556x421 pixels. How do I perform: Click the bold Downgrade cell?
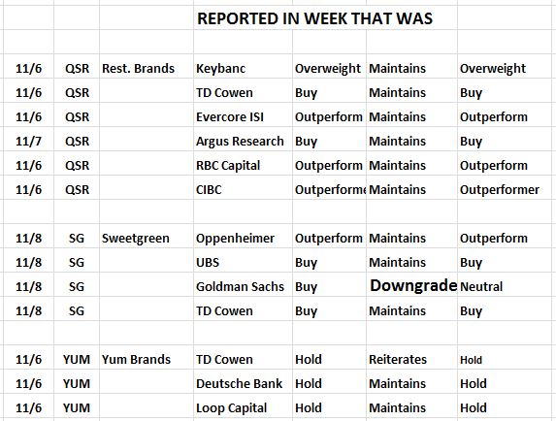(413, 285)
